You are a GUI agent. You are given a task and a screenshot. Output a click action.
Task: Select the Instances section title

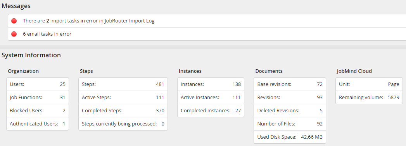click(x=190, y=71)
